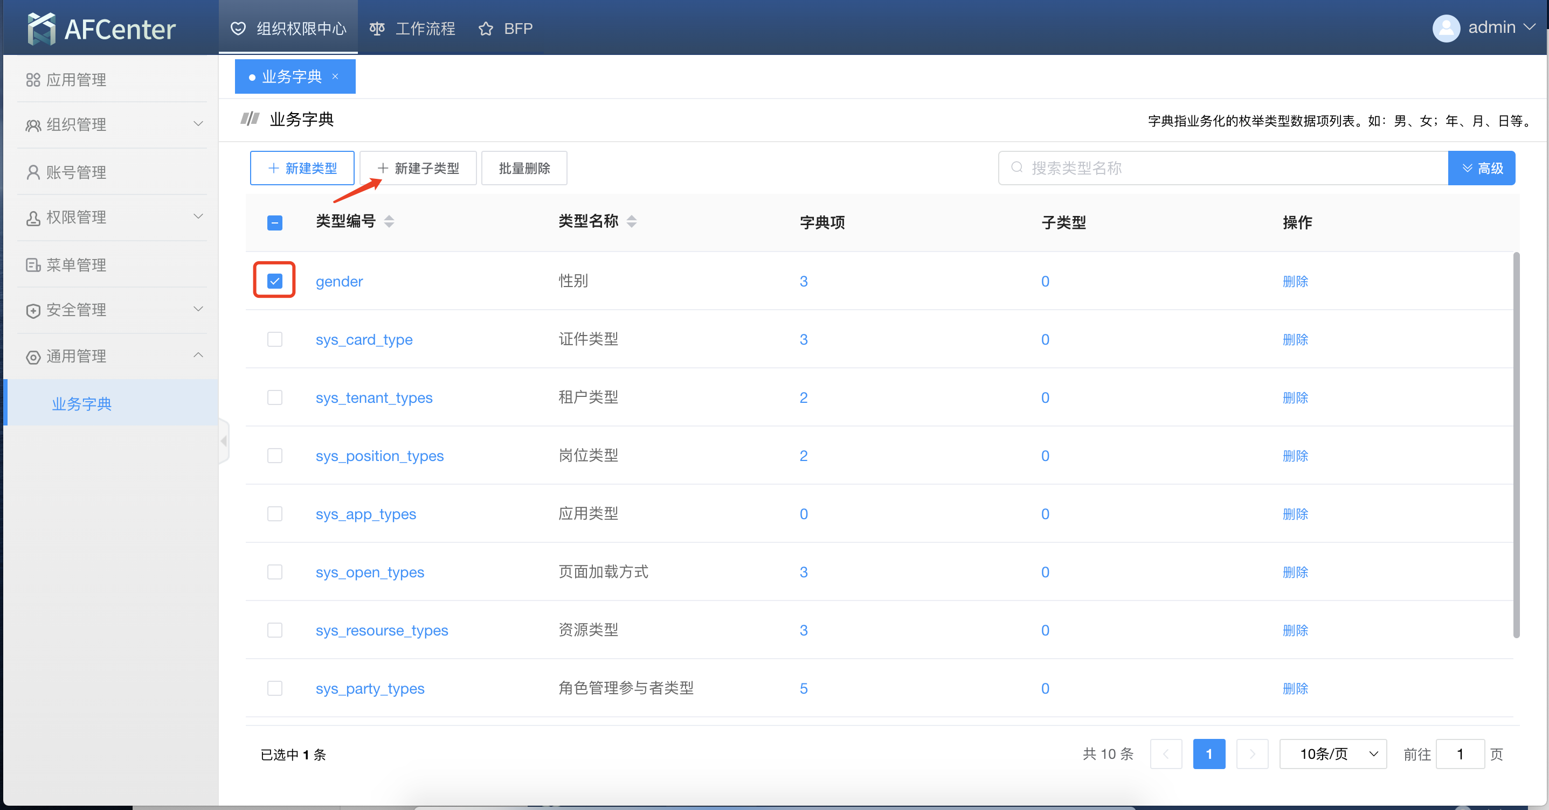Screen dimensions: 1549x810
Task: Check the sys_open_types row checkbox
Action: (x=275, y=571)
